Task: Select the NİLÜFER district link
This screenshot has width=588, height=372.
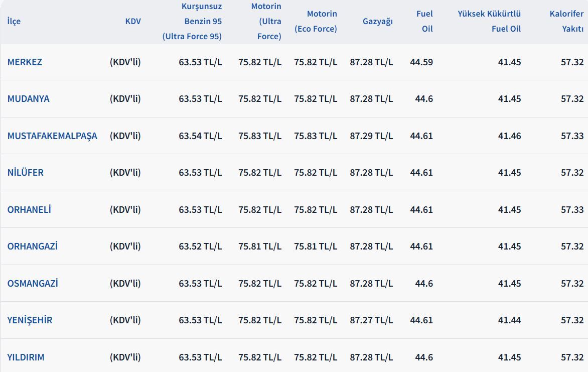Action: point(25,173)
